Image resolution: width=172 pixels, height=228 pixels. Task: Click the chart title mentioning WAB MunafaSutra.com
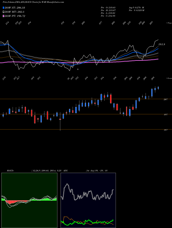[33, 2]
